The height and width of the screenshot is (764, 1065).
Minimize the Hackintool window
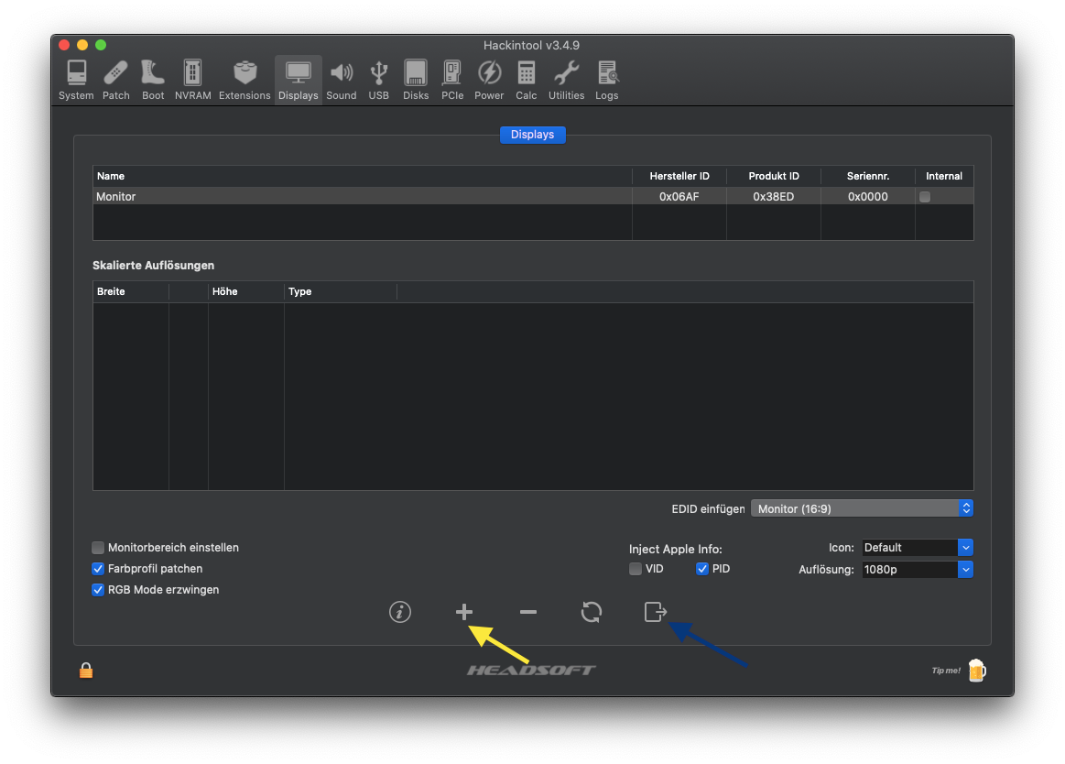tap(82, 45)
